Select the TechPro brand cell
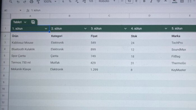The image size is (196, 110). [183, 43]
